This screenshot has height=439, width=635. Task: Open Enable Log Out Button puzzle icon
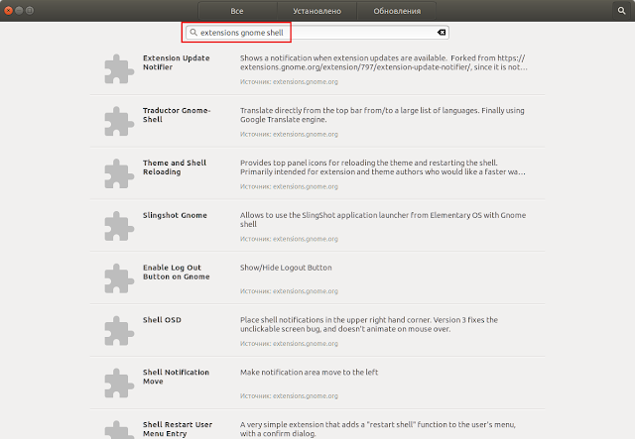pos(119,278)
